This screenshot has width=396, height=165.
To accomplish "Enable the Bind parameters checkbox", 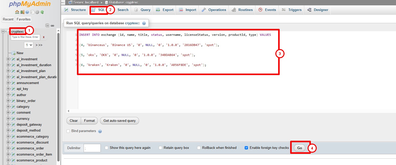I will [x=68, y=131].
